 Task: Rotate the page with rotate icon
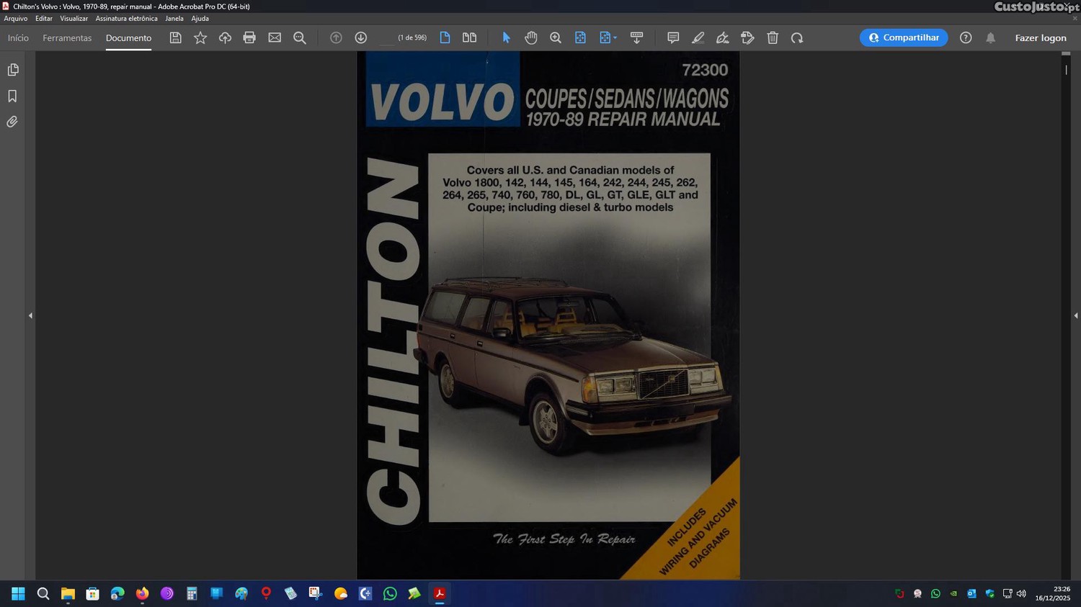pos(797,37)
